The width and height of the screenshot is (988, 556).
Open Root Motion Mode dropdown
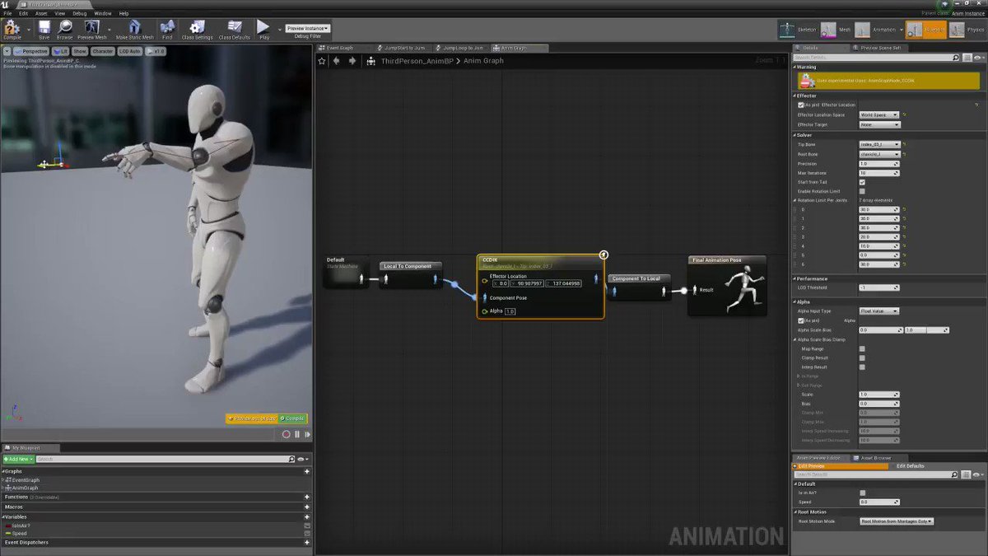click(897, 521)
